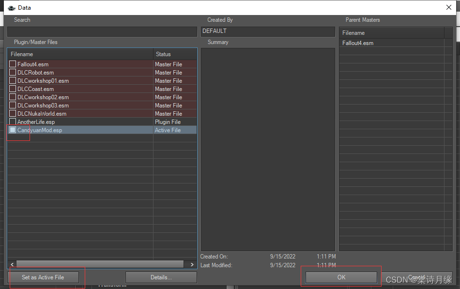Screen dimensions: 460x289
Task: Close the Data dialog window
Action: 449,7
